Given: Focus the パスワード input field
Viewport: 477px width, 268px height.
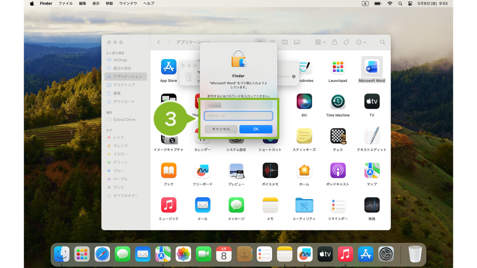Looking at the screenshot, I should coord(238,116).
